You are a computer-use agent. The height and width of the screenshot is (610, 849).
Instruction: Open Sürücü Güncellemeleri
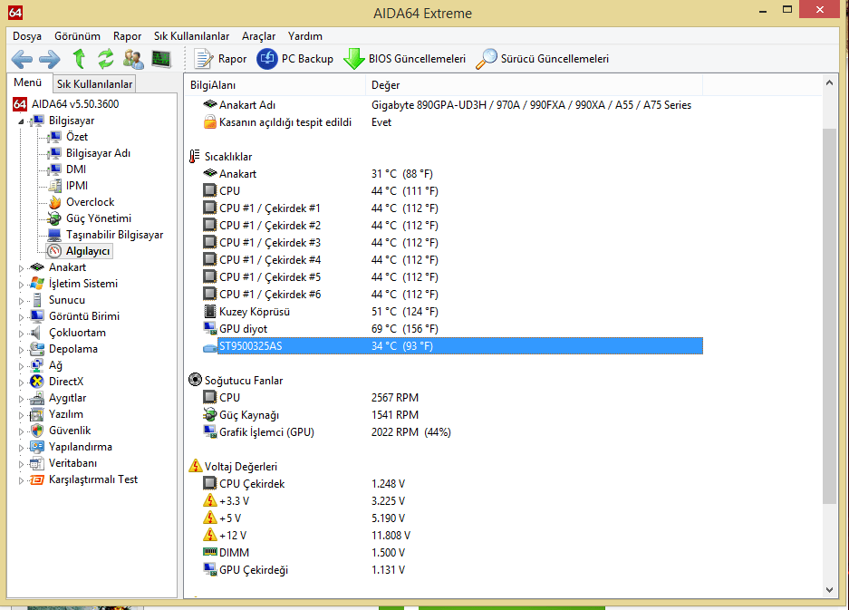tap(542, 59)
